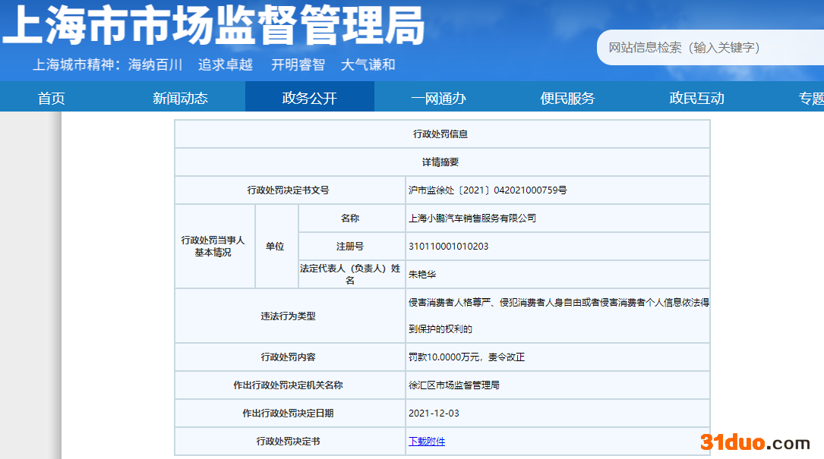
Task: Click the penalty content 罚款10.0000万元
Action: (x=466, y=357)
